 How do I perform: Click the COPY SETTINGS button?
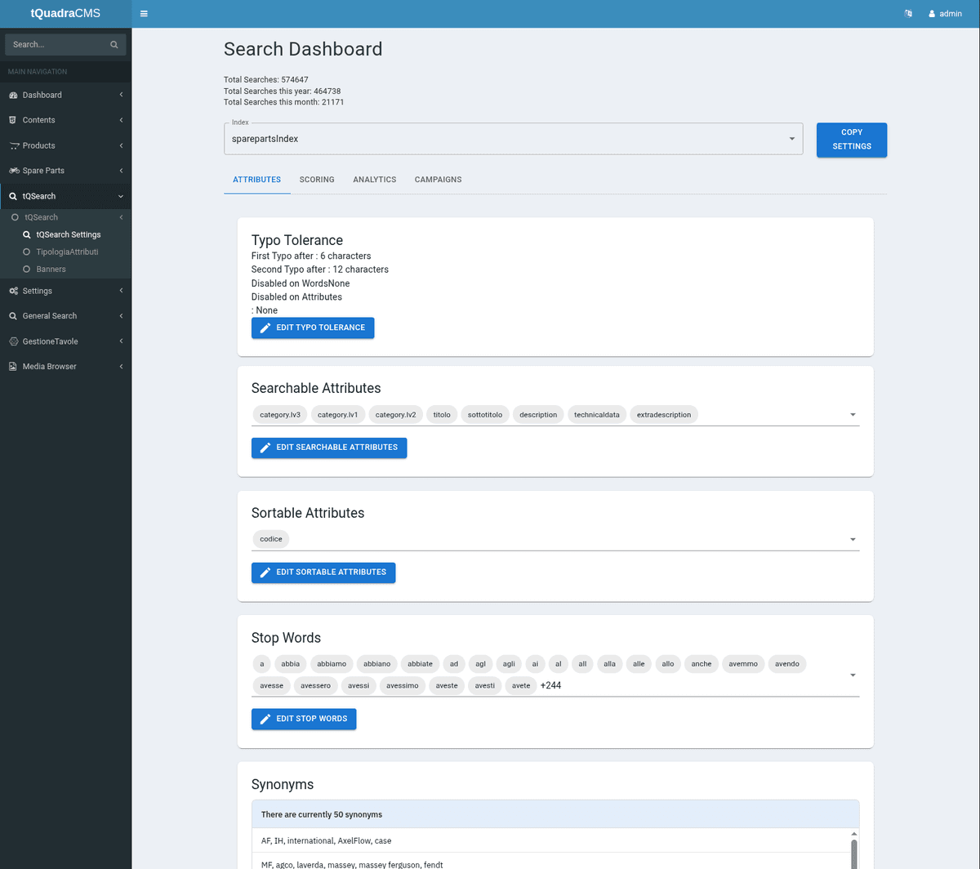point(851,139)
